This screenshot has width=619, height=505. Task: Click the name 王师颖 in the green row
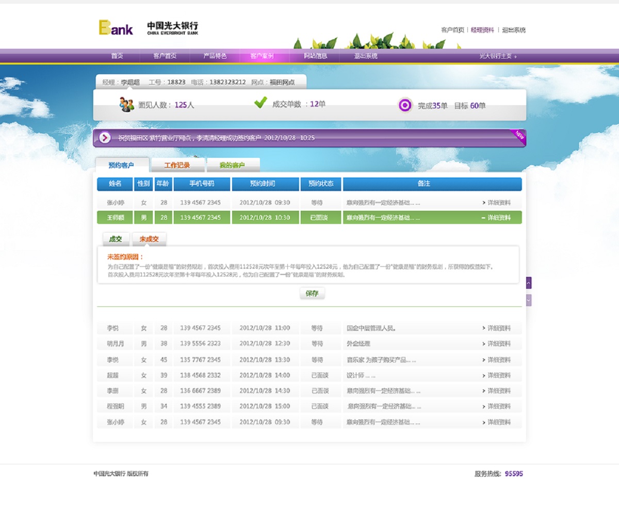116,218
